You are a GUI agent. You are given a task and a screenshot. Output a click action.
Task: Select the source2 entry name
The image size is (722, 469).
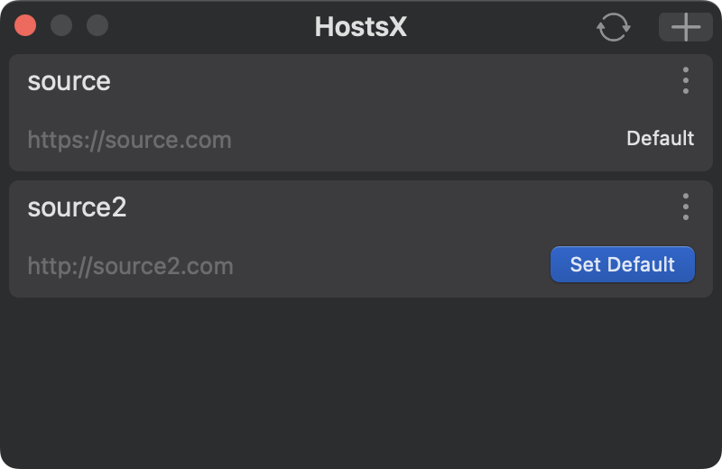pos(77,207)
